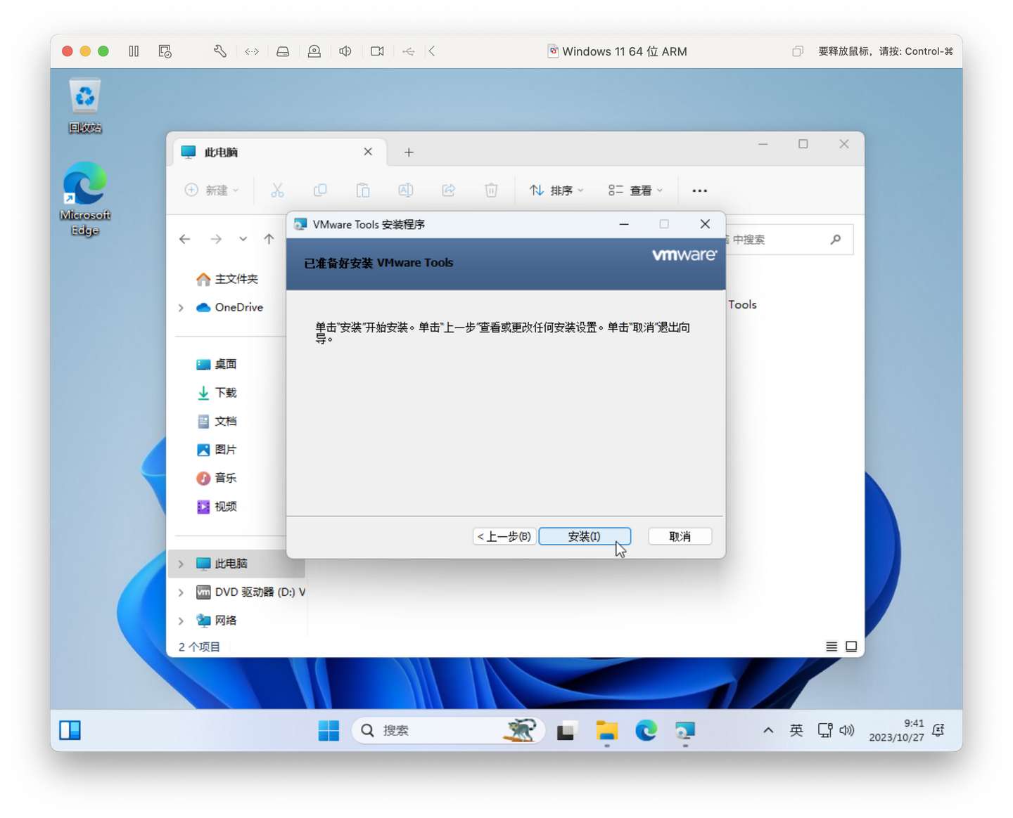Select 主文件夹 in the navigation pane
Image resolution: width=1013 pixels, height=818 pixels.
227,279
